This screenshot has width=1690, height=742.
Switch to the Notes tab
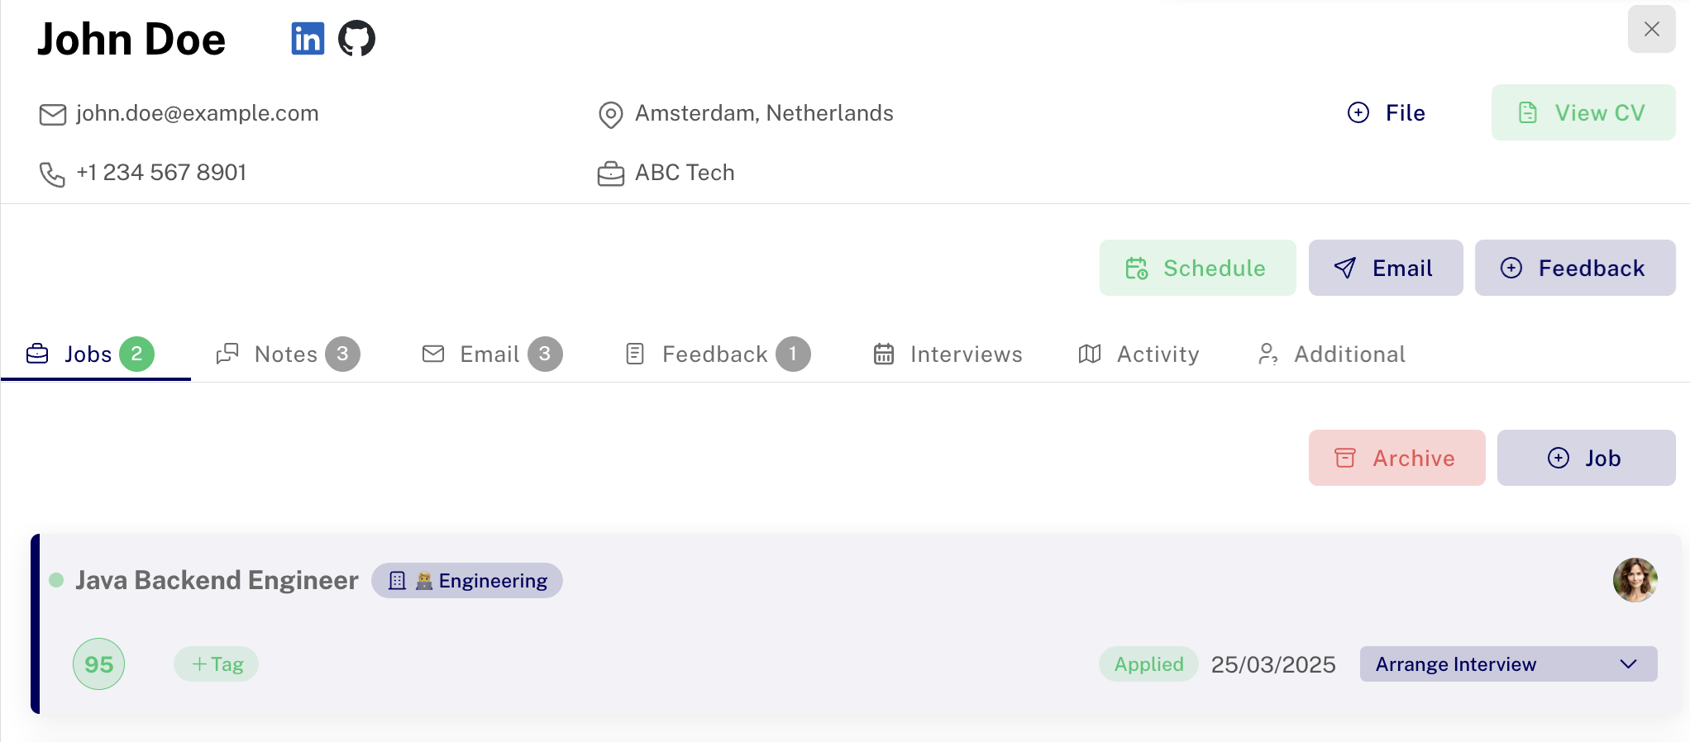pyautogui.click(x=286, y=354)
